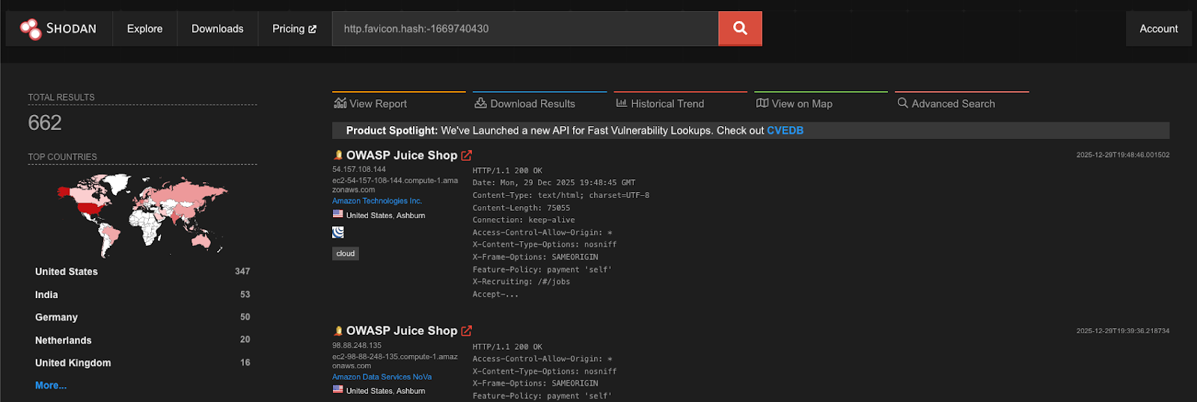Open external link icon for first OWASP Juice Shop
The height and width of the screenshot is (402, 1197).
click(x=467, y=155)
